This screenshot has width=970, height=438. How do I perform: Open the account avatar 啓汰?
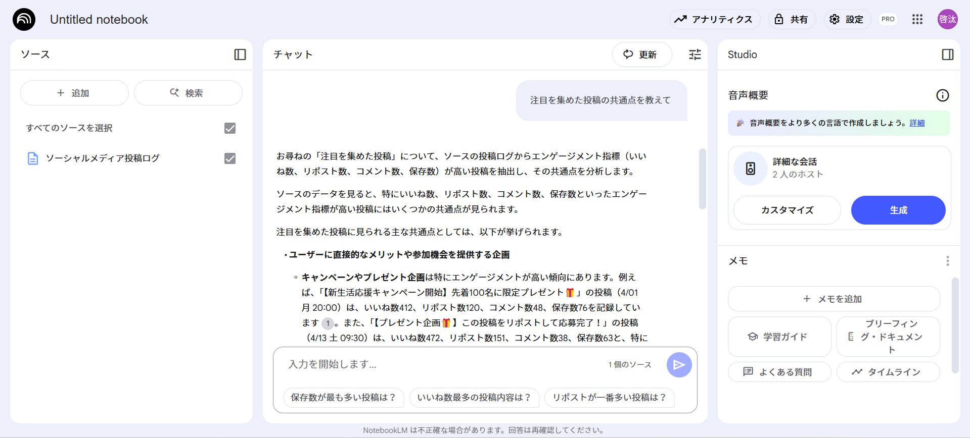coord(947,20)
